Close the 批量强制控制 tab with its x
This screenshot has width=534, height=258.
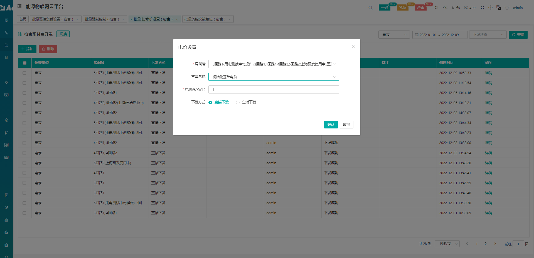click(x=123, y=20)
